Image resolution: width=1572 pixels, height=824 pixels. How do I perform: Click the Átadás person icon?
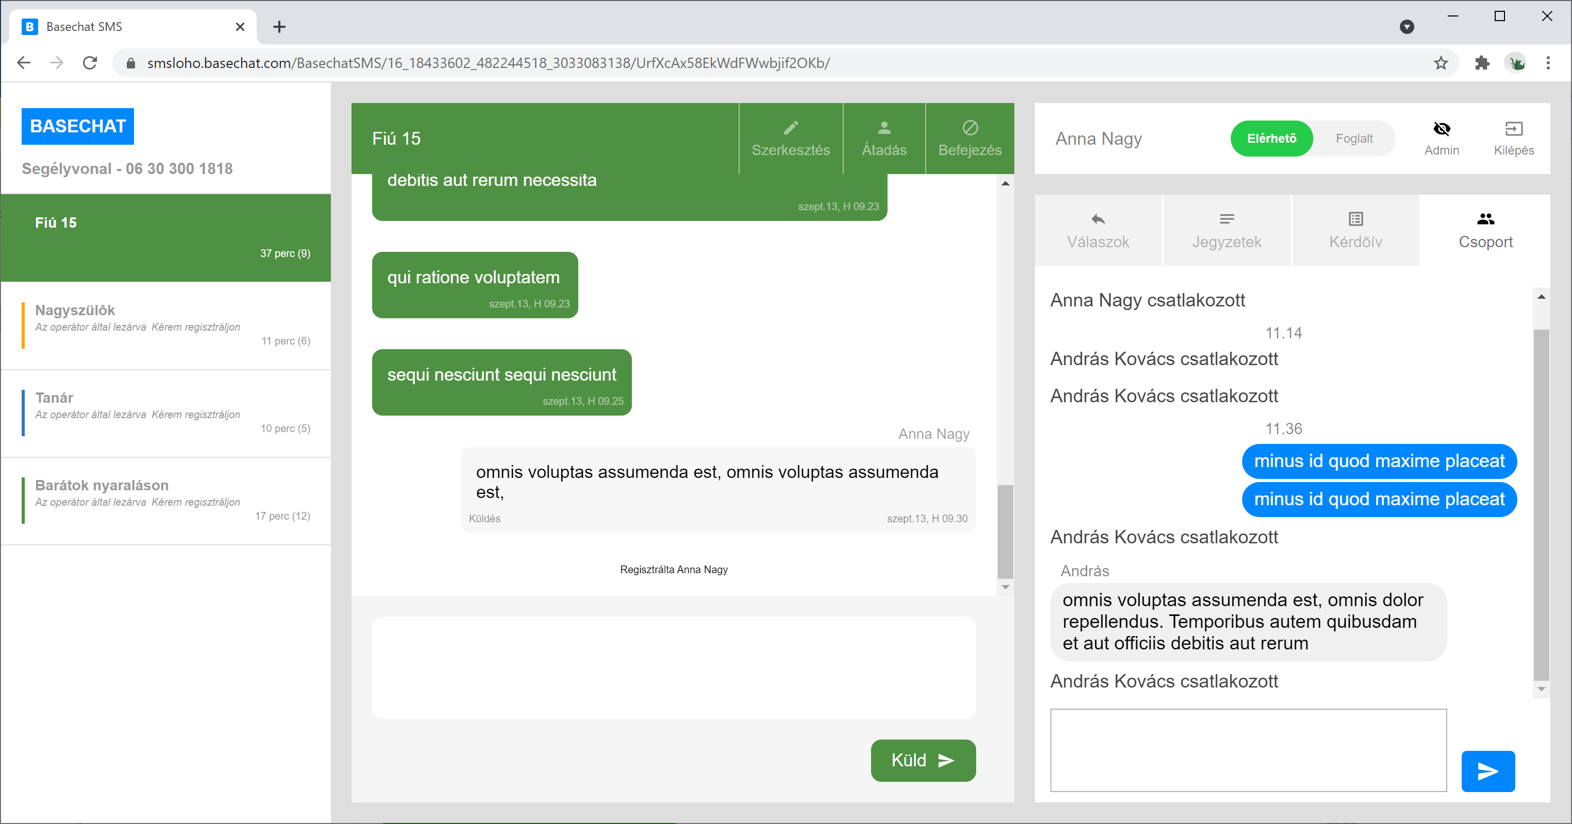coord(883,128)
